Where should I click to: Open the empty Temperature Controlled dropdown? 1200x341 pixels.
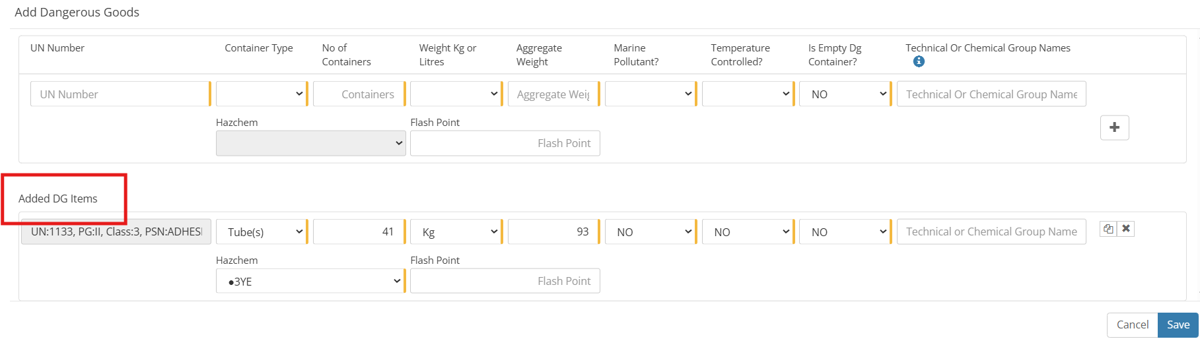point(747,94)
